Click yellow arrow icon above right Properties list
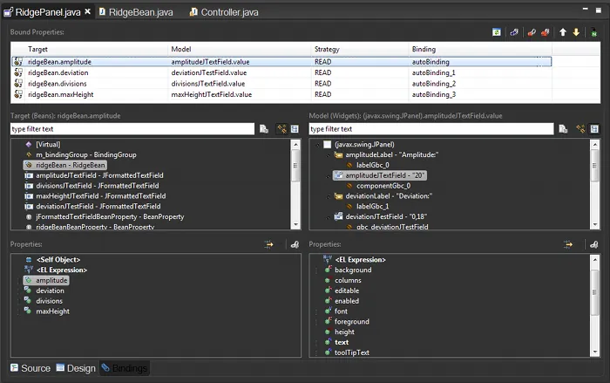 tap(568, 244)
